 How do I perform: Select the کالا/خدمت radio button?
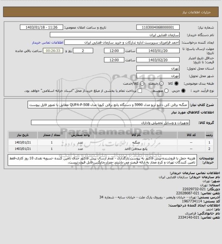(x=142, y=83)
